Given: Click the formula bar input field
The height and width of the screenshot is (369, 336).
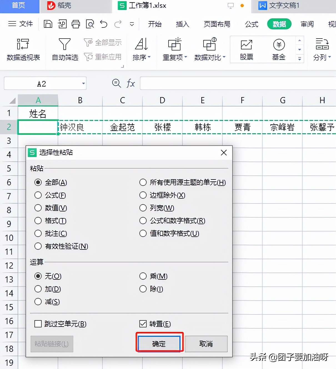Looking at the screenshot, I should click(x=238, y=83).
